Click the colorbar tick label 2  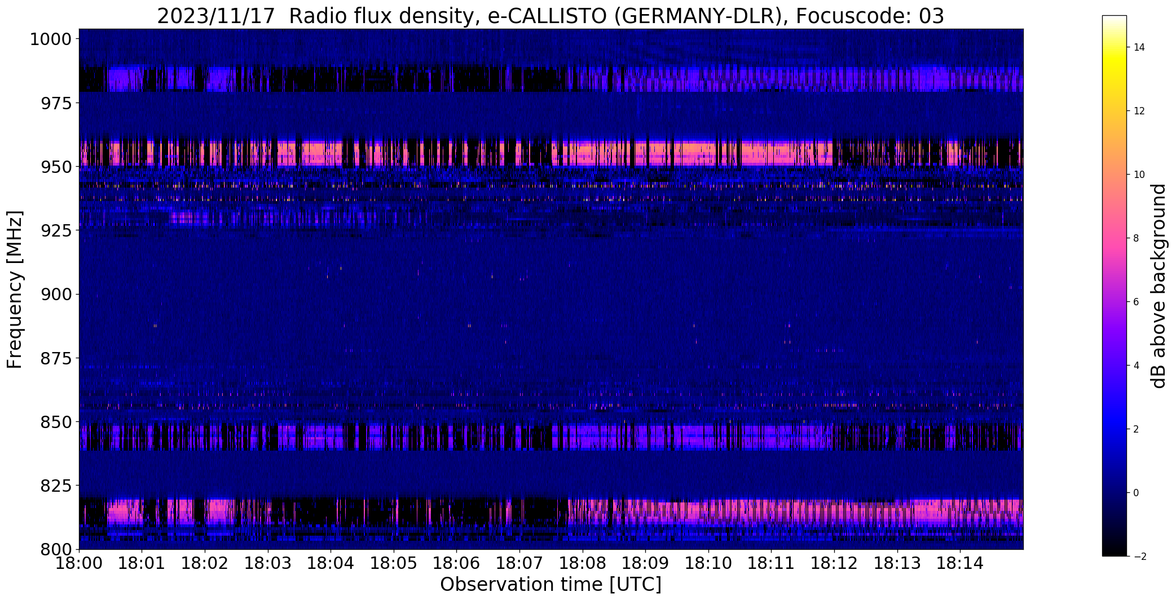pyautogui.click(x=1137, y=429)
